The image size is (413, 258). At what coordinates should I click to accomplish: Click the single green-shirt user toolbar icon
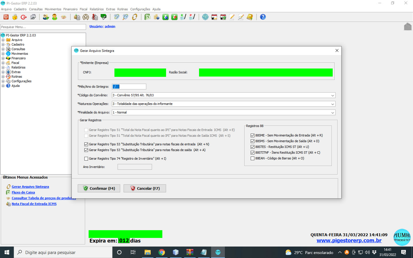pos(55,17)
